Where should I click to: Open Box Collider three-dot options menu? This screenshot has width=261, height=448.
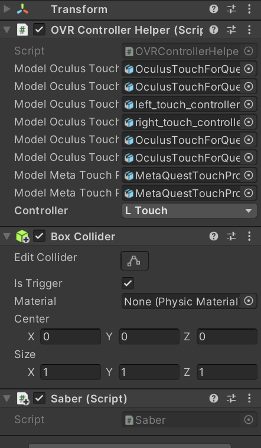coord(249,236)
